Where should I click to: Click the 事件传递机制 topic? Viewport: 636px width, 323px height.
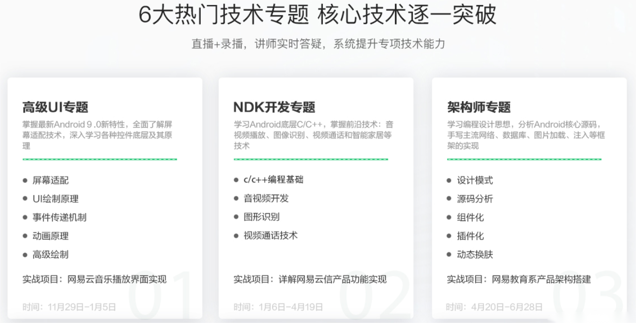point(60,217)
